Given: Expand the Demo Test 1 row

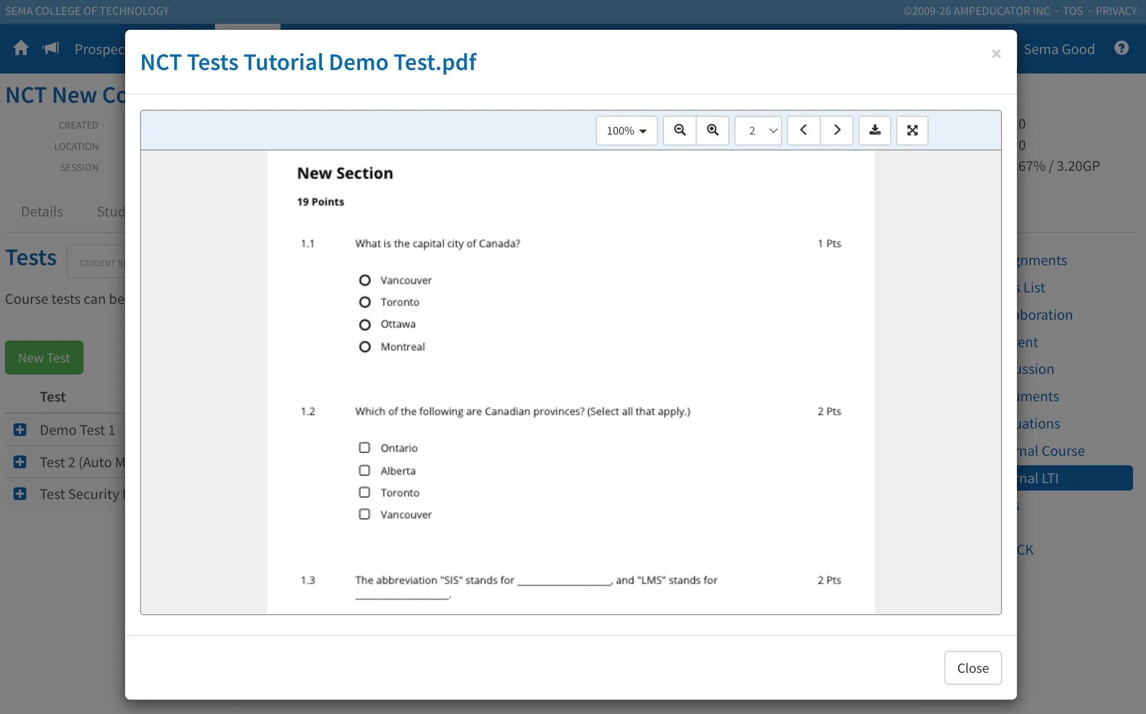Looking at the screenshot, I should [x=20, y=429].
